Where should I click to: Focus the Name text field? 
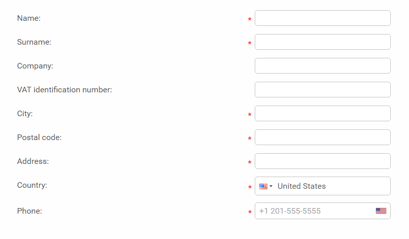tap(322, 18)
